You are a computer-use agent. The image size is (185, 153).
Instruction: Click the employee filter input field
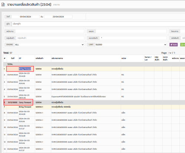50,31
